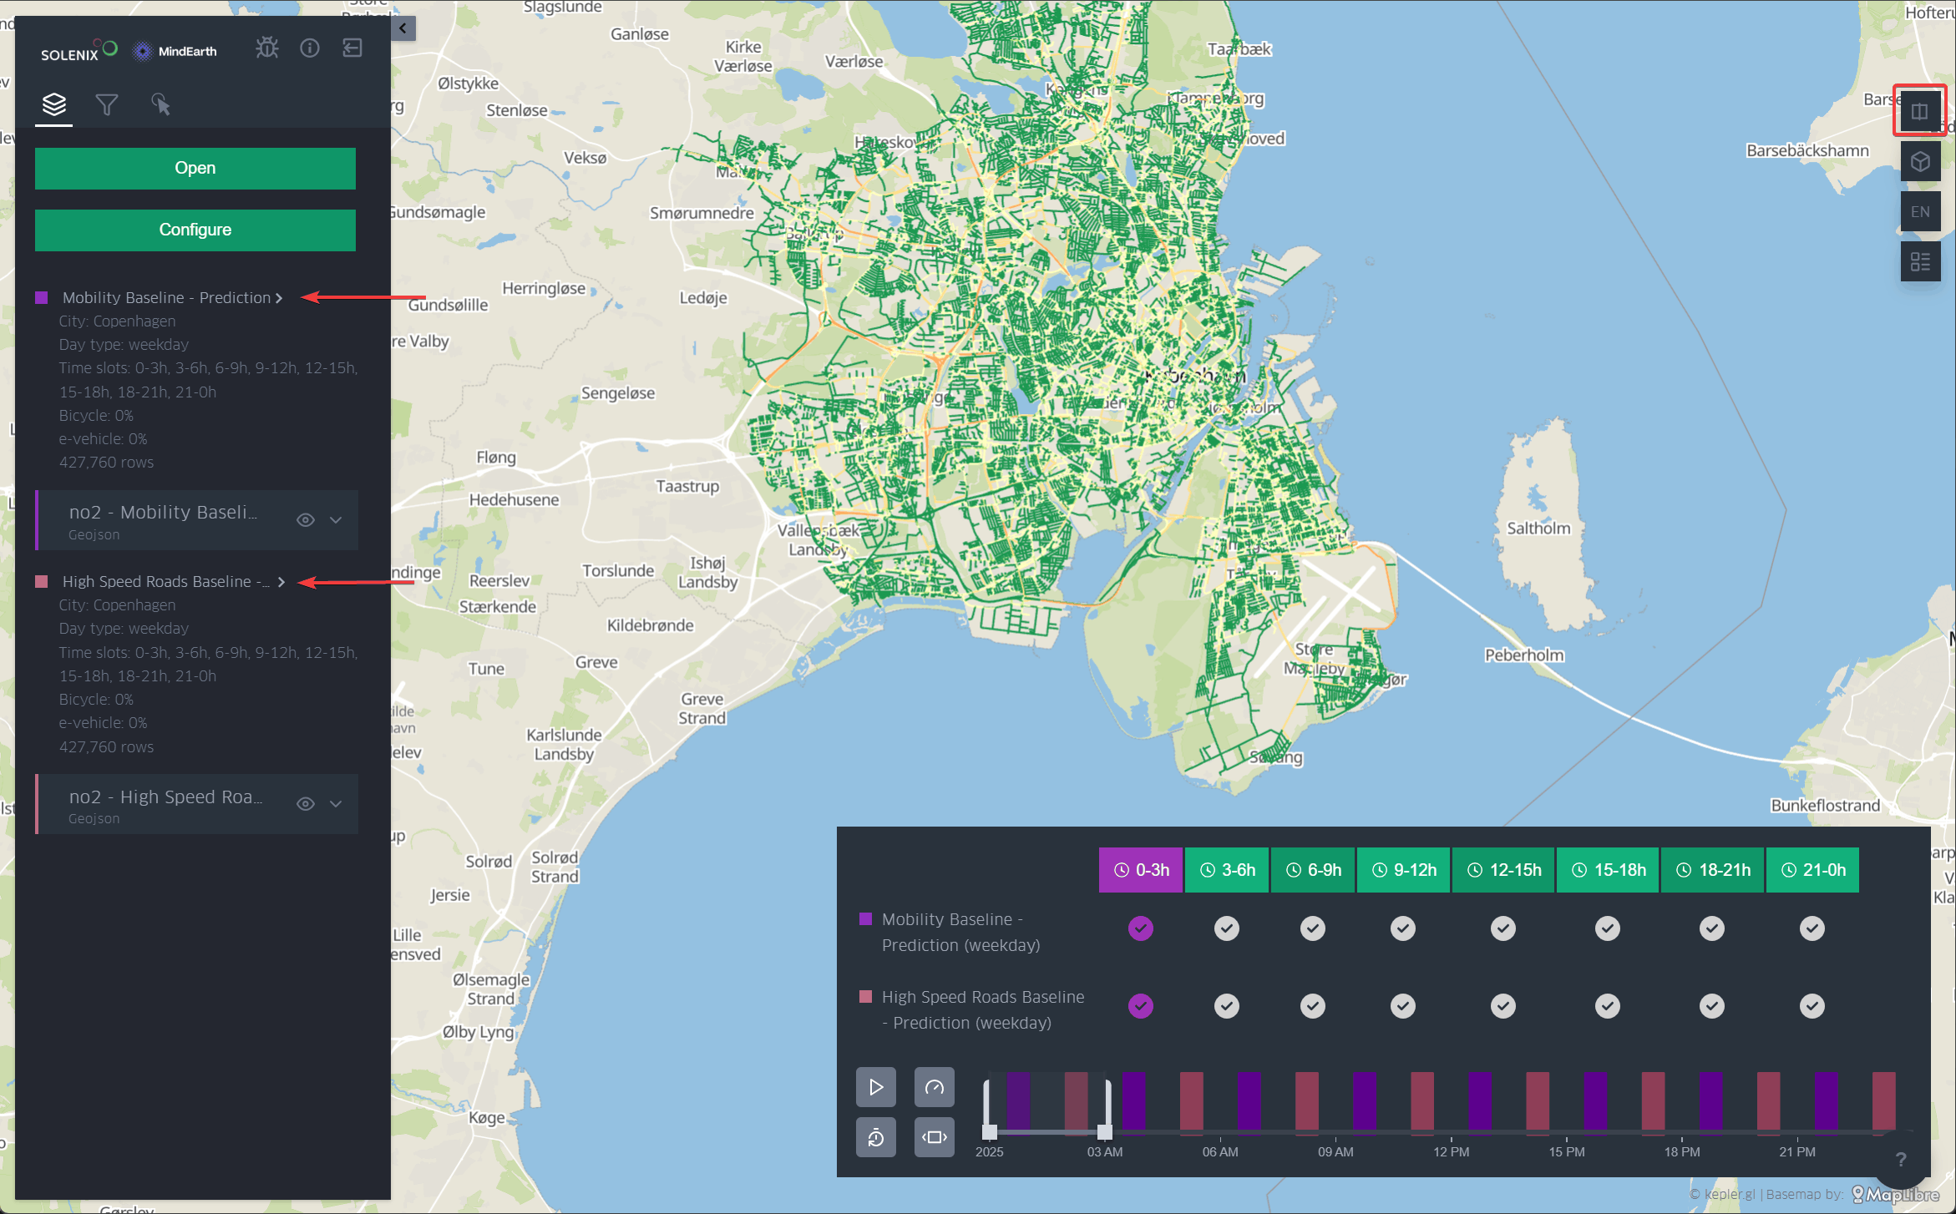Collapse side panel with arrow button
The width and height of the screenshot is (1956, 1214).
(x=403, y=28)
